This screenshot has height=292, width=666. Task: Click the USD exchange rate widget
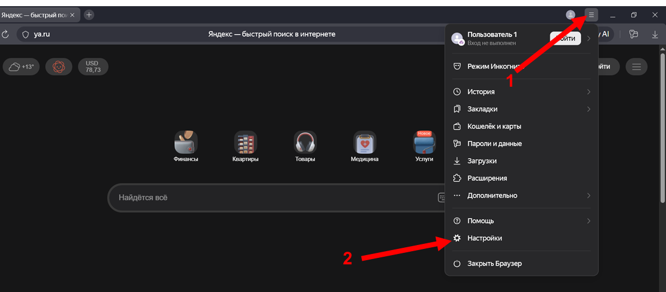click(x=93, y=67)
